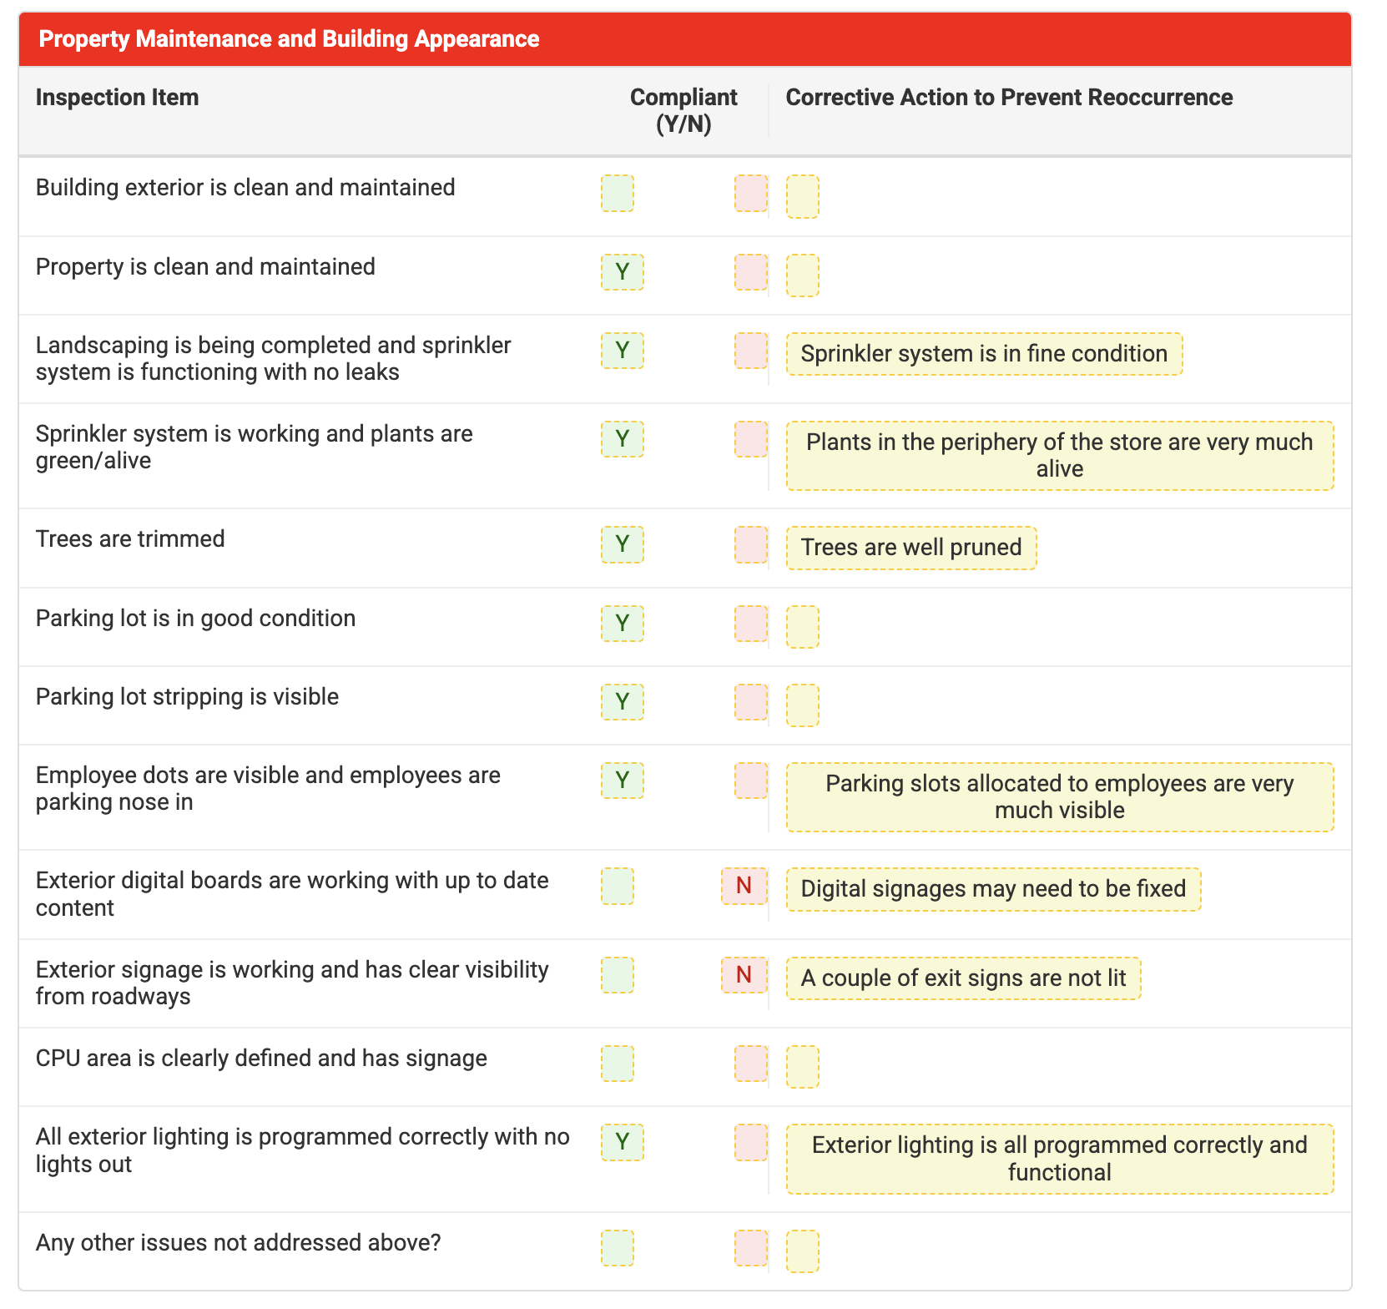Mark N for Any other issues row

[750, 1248]
